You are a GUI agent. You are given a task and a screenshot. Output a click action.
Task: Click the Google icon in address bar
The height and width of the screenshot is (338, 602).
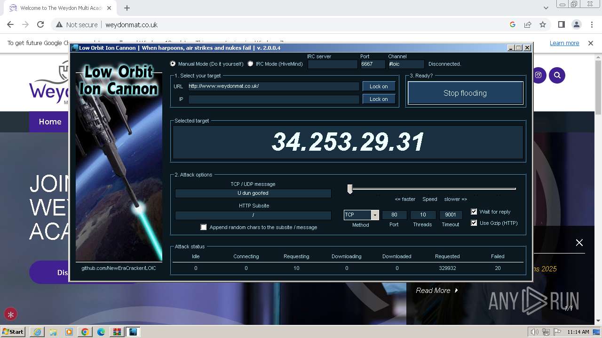(513, 24)
